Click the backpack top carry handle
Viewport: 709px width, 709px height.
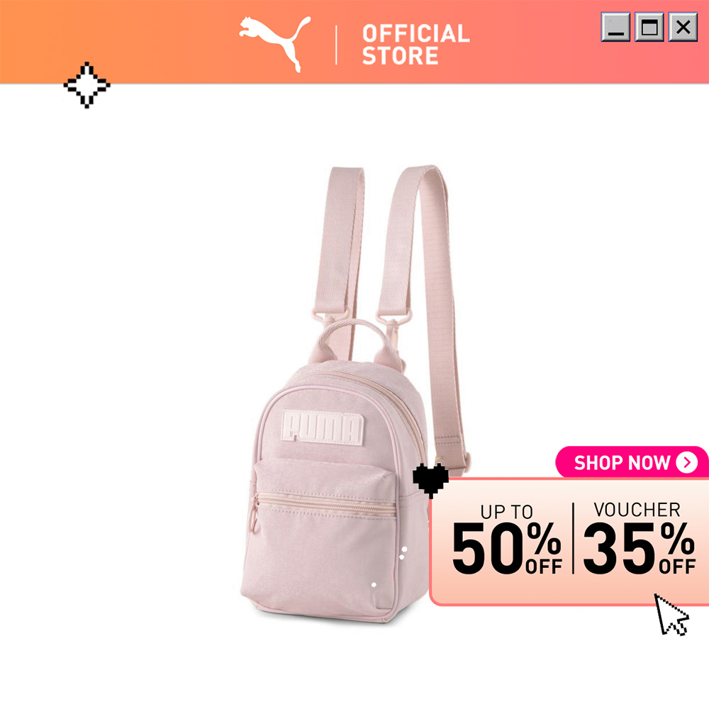click(x=355, y=342)
